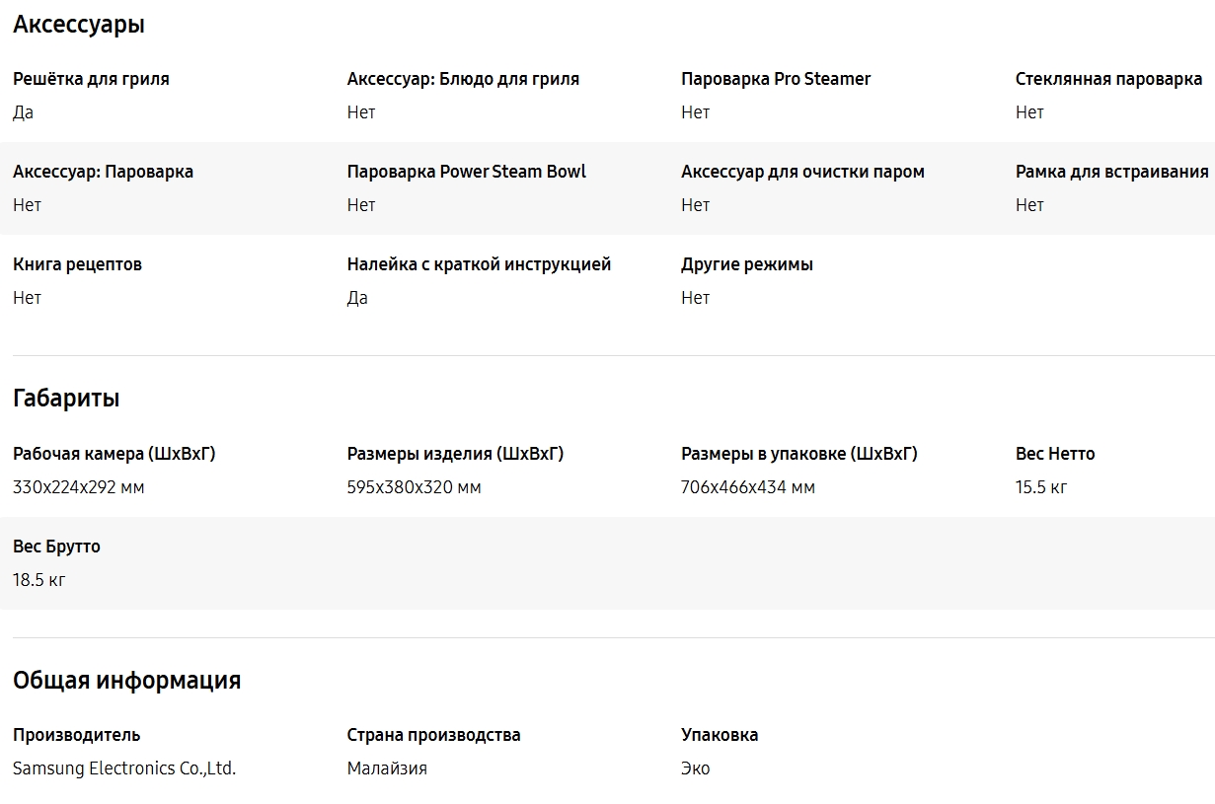Select the Пароварка Pro Steamer label
The image size is (1215, 804).
click(x=776, y=79)
